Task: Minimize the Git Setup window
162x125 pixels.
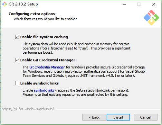Action: (124, 4)
